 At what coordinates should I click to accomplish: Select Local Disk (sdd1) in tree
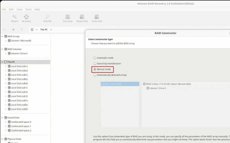click(x=19, y=100)
